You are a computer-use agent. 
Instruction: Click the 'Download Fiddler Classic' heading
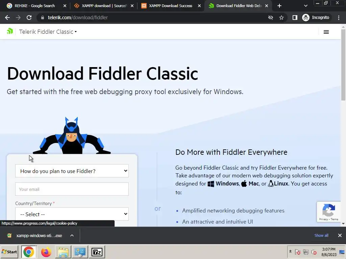(102, 74)
